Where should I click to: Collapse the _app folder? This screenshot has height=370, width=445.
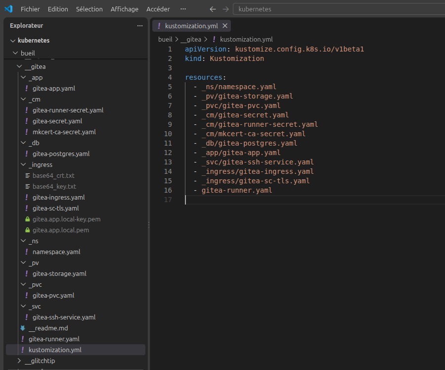point(24,77)
